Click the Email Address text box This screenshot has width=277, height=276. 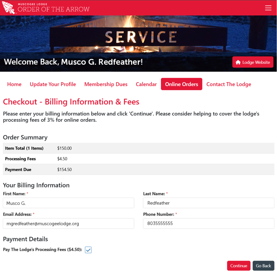(x=68, y=224)
